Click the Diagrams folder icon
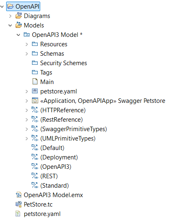Viewport: 171px width, 218px height. tap(18, 16)
